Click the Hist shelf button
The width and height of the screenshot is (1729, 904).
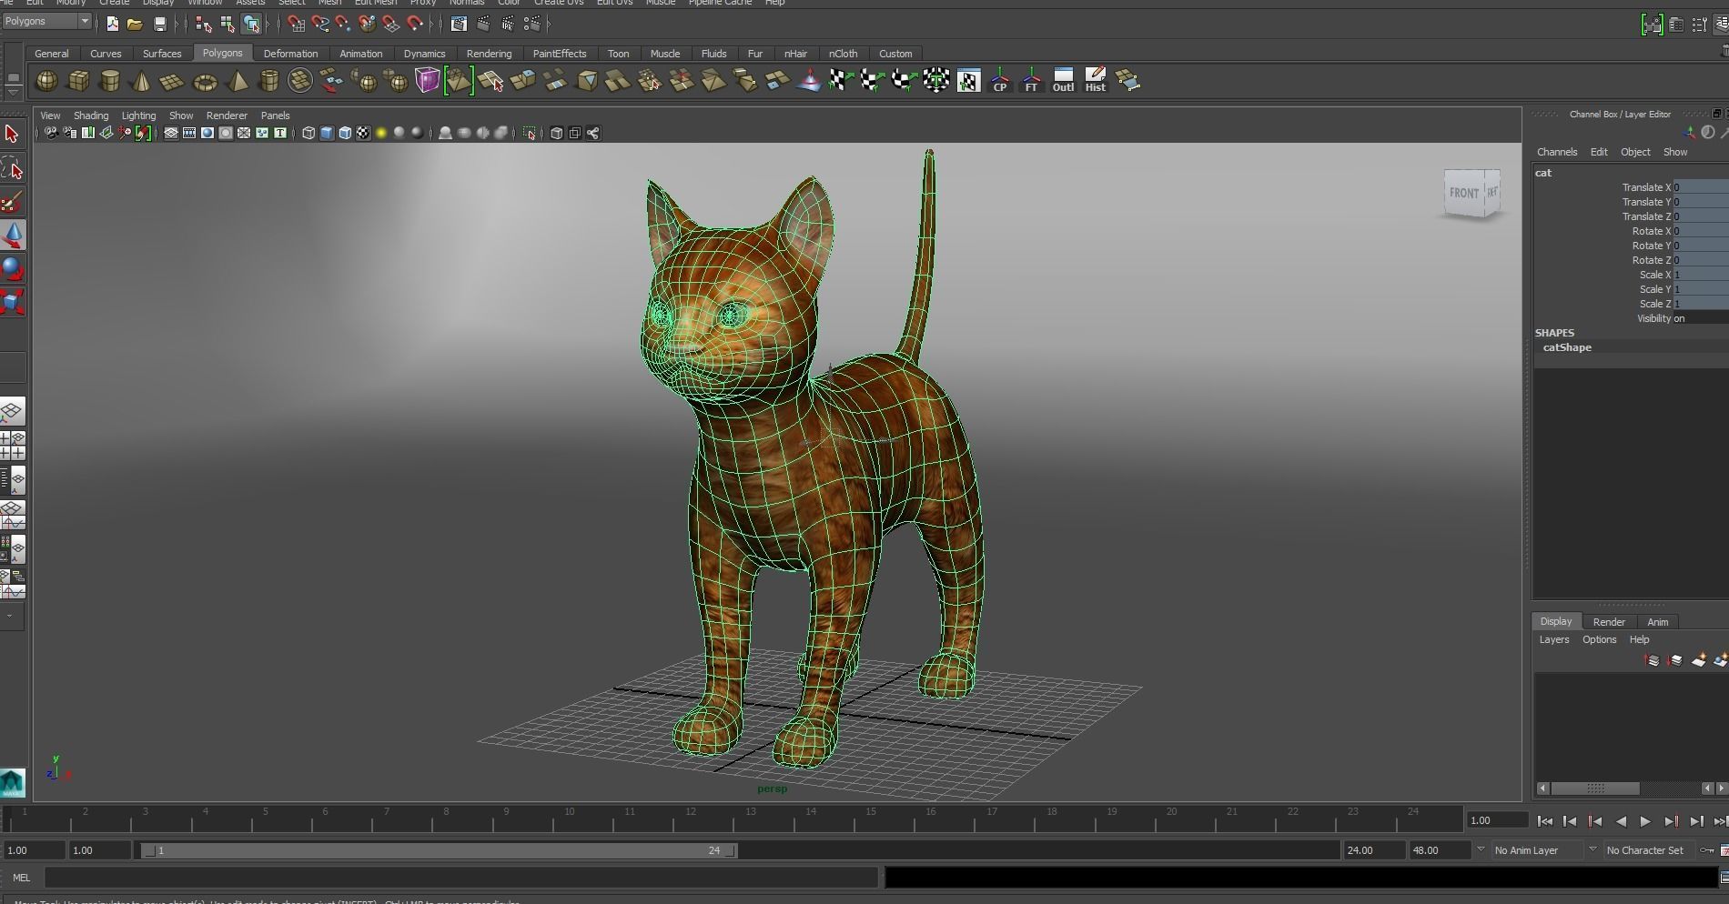click(x=1096, y=80)
